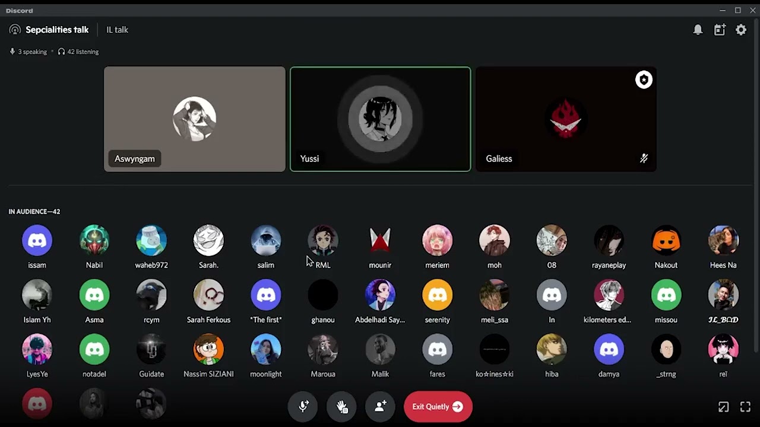
Task: Open issam's avatar in the audience
Action: (37, 240)
